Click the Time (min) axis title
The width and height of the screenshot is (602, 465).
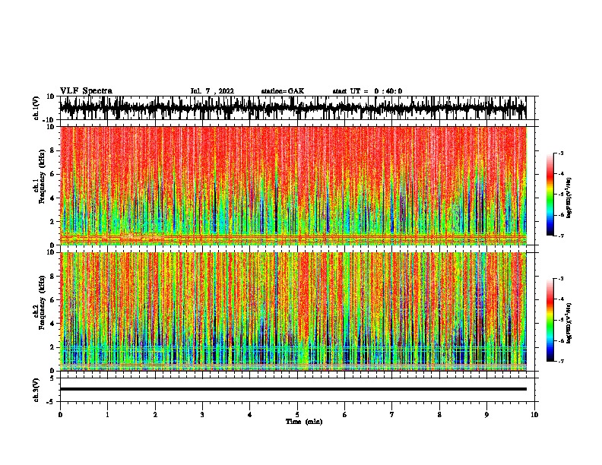pyautogui.click(x=304, y=422)
